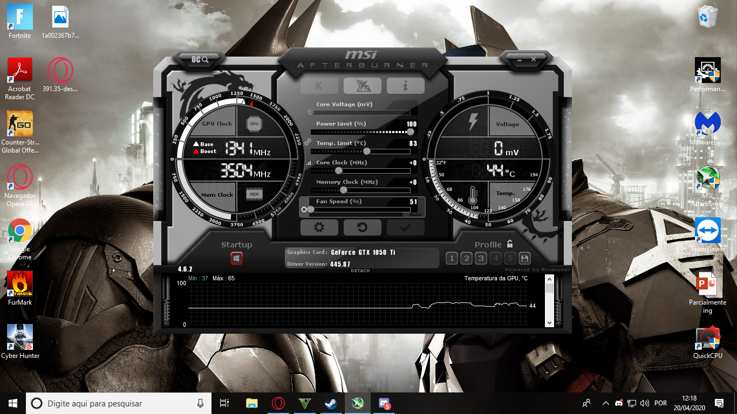Click the graph scrollbar up arrow

tap(549, 279)
